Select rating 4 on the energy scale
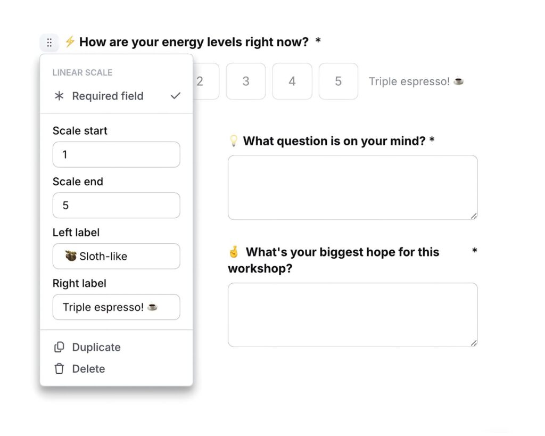The image size is (545, 436). coord(292,81)
